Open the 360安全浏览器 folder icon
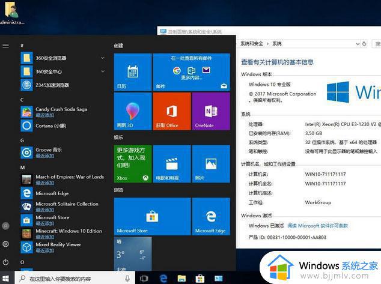The width and height of the screenshot is (381, 284). (x=26, y=58)
